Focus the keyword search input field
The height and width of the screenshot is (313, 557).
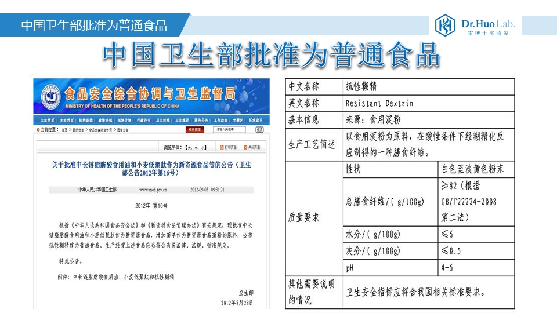click(229, 129)
